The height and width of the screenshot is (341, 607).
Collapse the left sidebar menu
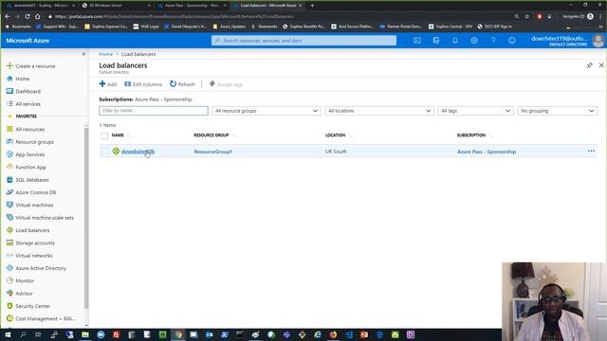83,54
